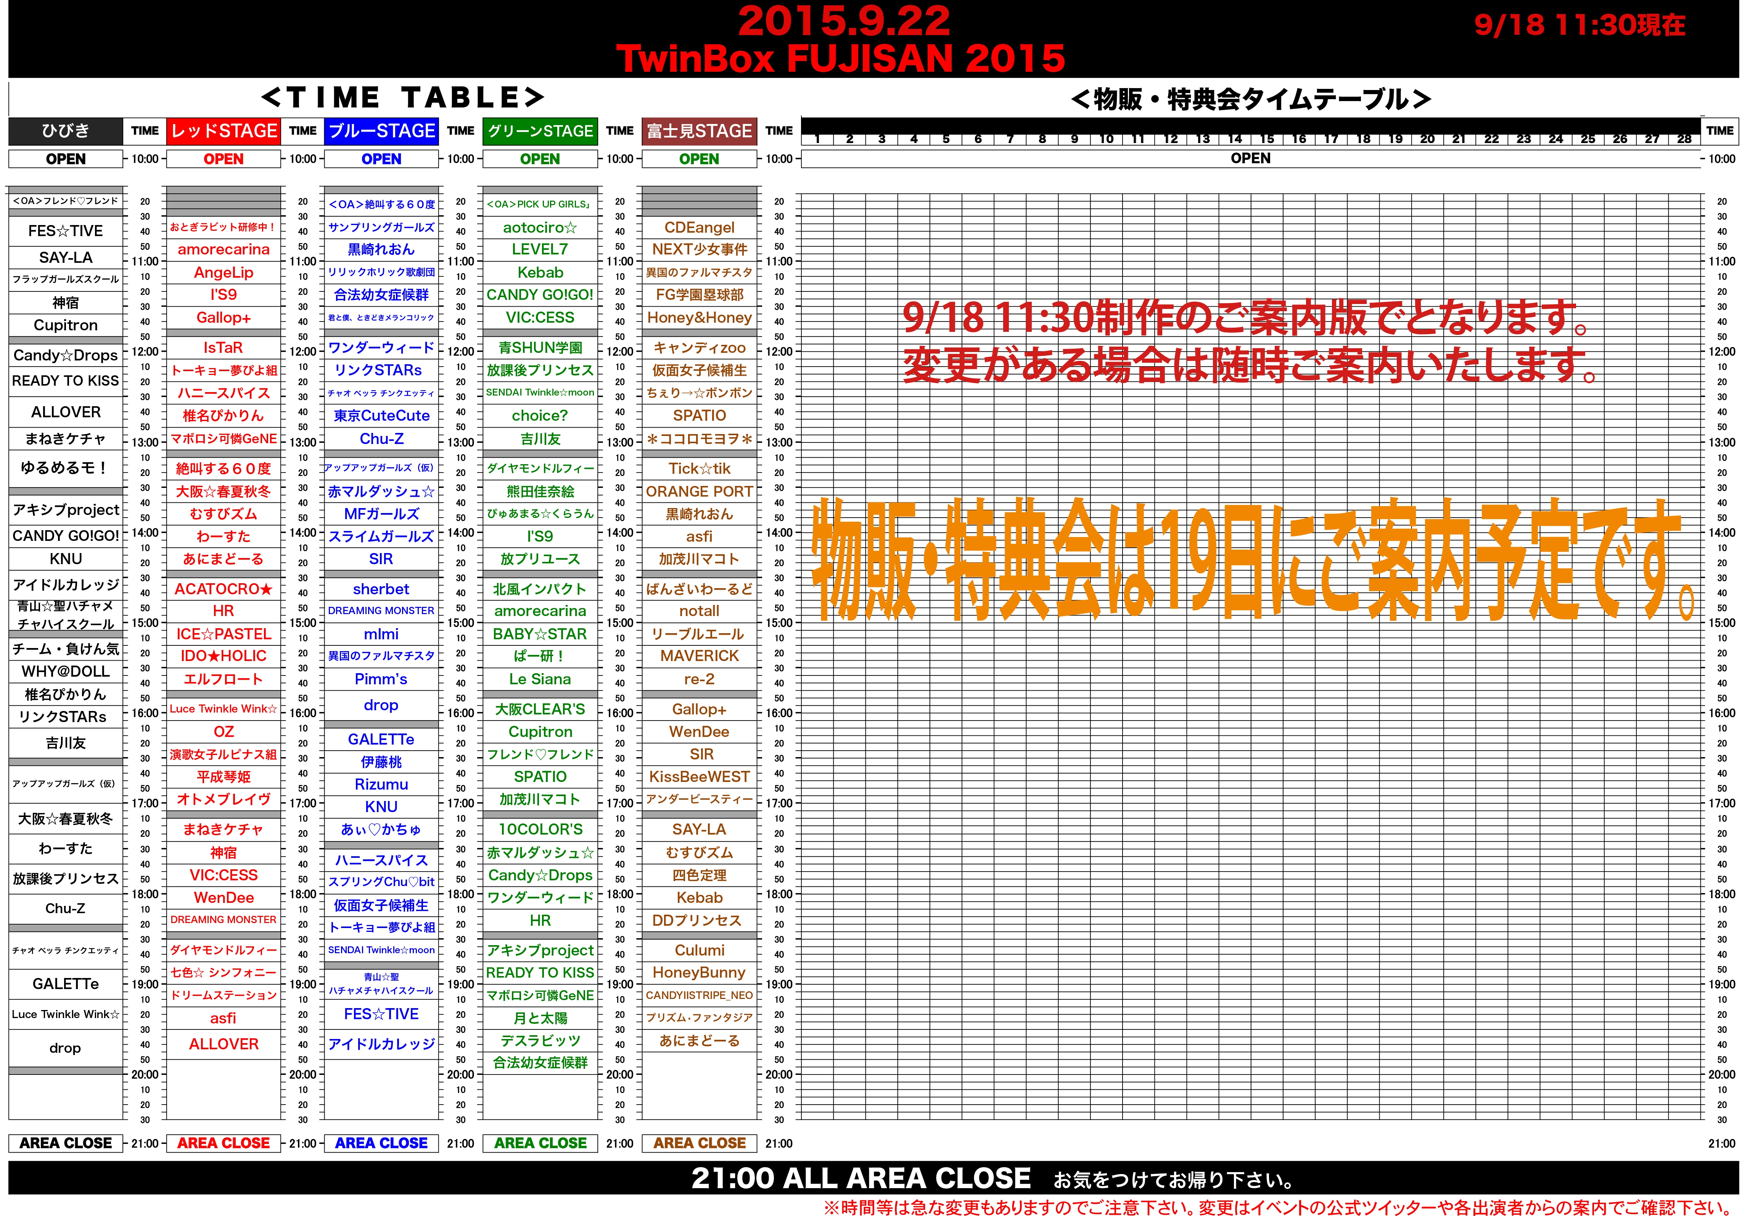This screenshot has height=1216, width=1758.
Task: Click '大阪CLEAR'S' slot
Action: point(540,709)
